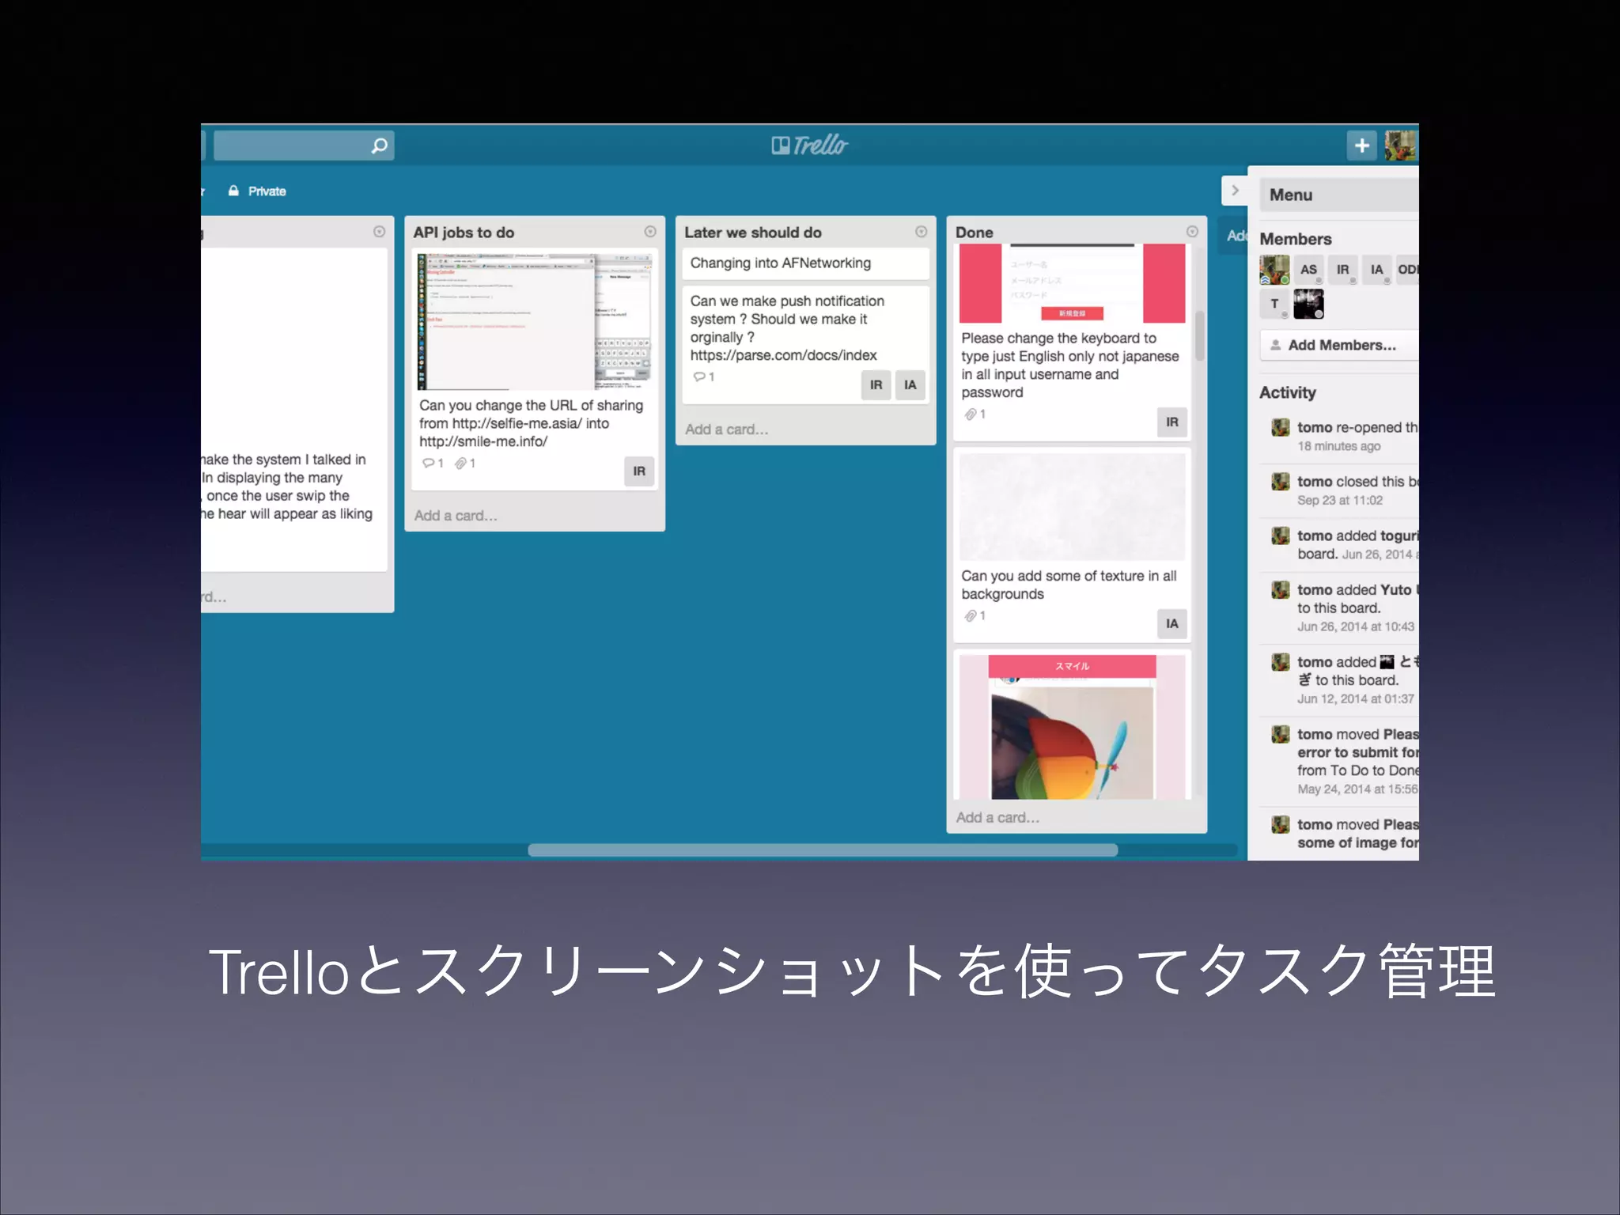This screenshot has height=1215, width=1620.
Task: Click the Jun 12, 2014 at 01:37 timestamp
Action: (1356, 699)
